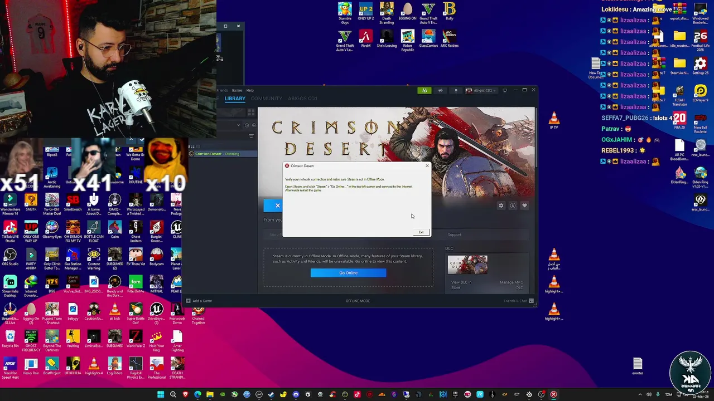714x401 pixels.
Task: Click the red X app on taskbar
Action: [x=553, y=394]
